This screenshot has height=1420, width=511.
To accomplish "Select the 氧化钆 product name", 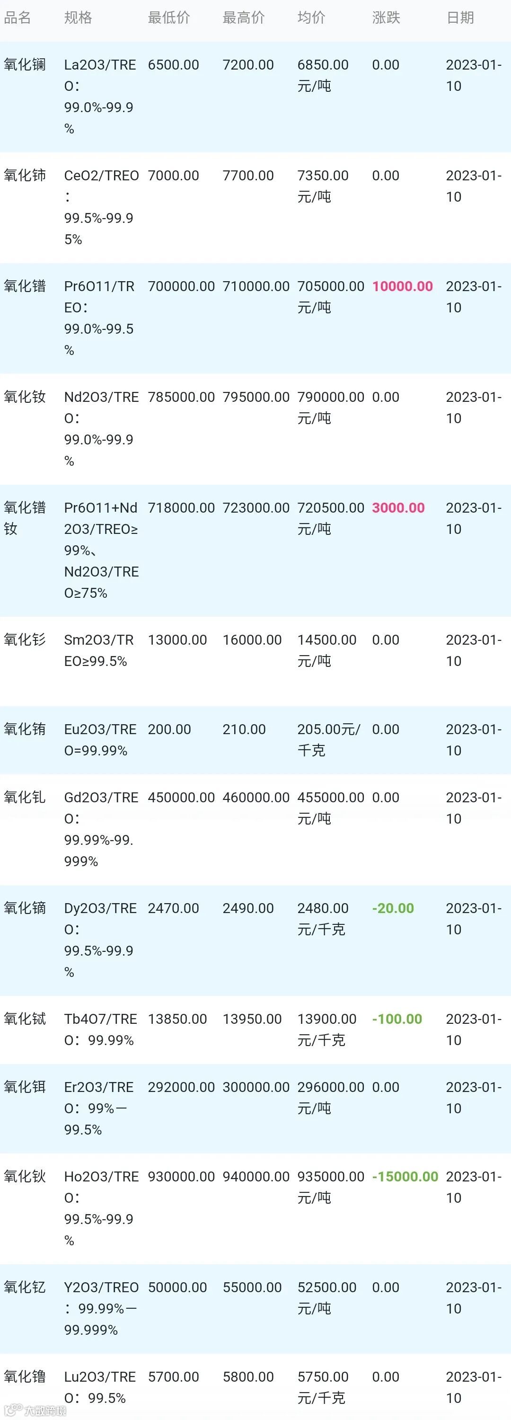I will click(25, 797).
